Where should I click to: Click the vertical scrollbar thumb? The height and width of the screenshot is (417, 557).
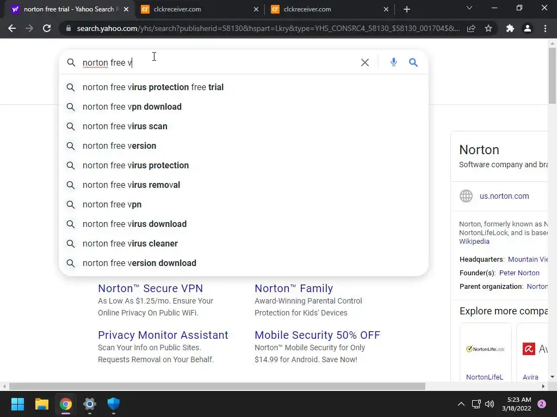(x=552, y=76)
